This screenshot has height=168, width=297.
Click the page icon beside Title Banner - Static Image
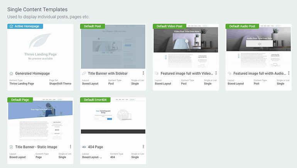coord(11,147)
